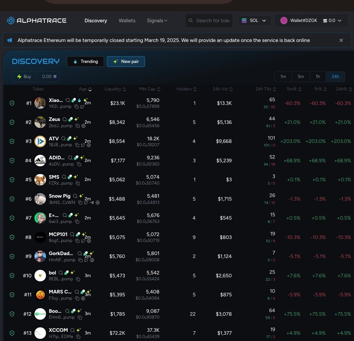Go to the Wallets nav item
This screenshot has height=341, width=354.
click(127, 21)
